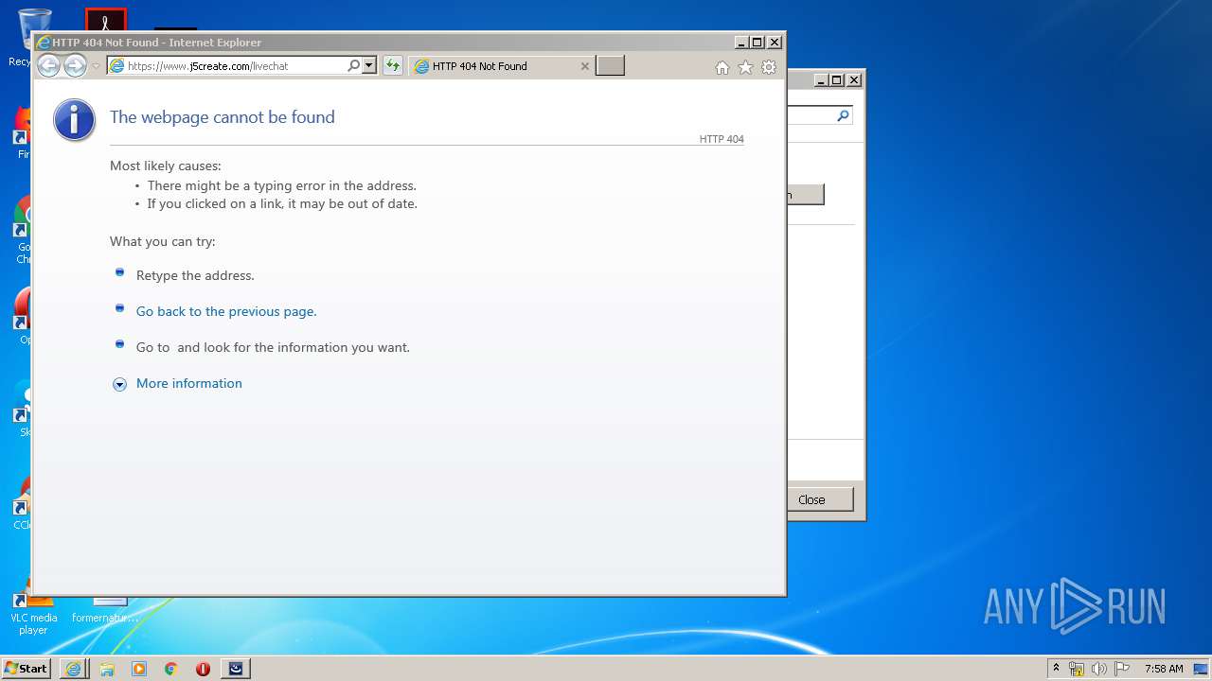Click the address bar URL field
Screen dimensions: 1212x681
(227, 65)
